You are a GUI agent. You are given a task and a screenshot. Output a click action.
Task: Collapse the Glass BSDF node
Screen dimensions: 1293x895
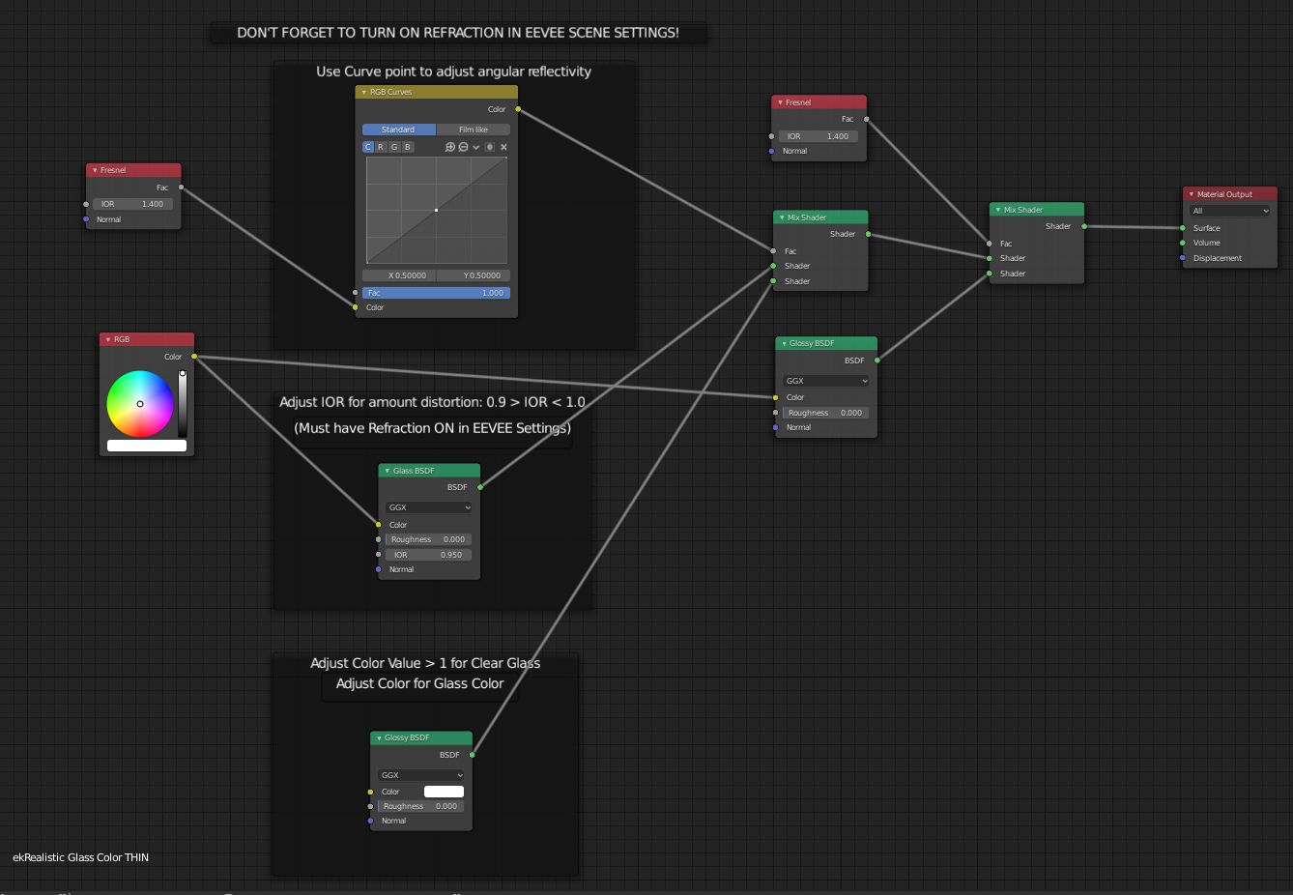click(x=387, y=471)
